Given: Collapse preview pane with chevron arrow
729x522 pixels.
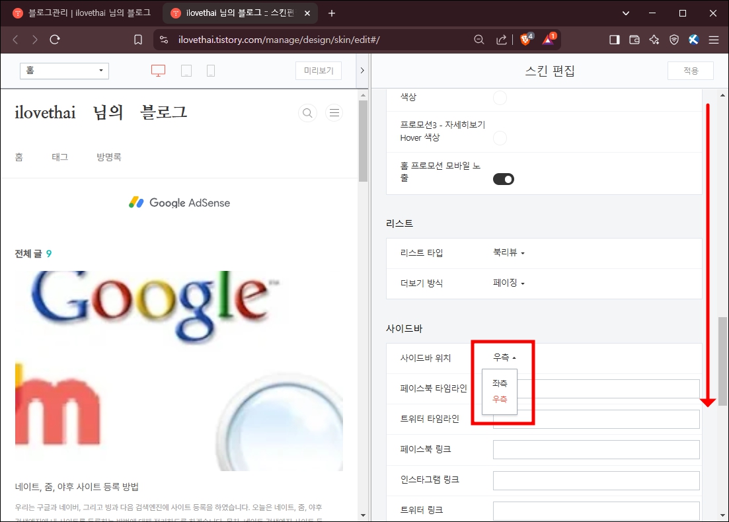Looking at the screenshot, I should pos(362,71).
